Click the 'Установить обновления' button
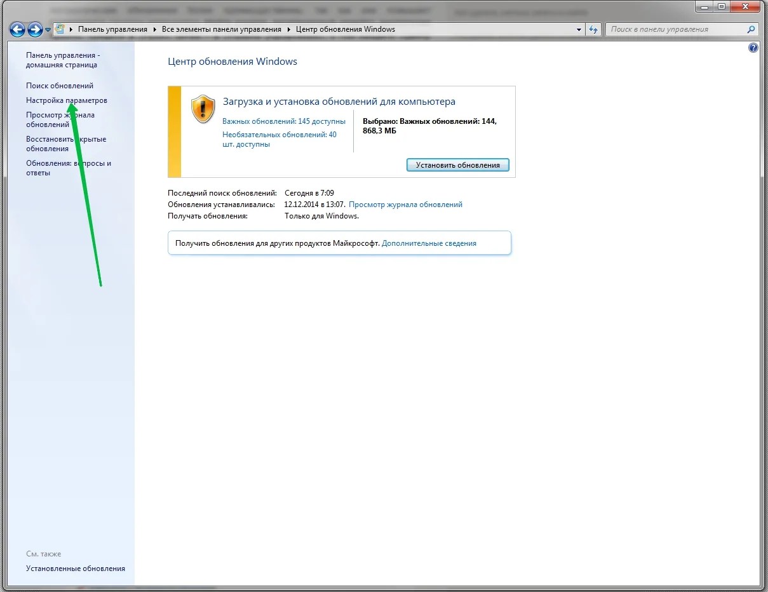Screen dimensions: 768x592 pos(458,165)
